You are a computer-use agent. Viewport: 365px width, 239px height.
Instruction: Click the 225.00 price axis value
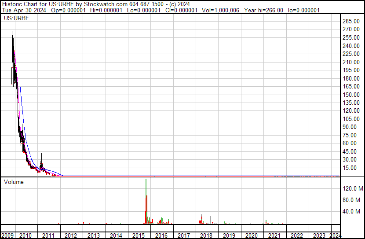[351, 54]
